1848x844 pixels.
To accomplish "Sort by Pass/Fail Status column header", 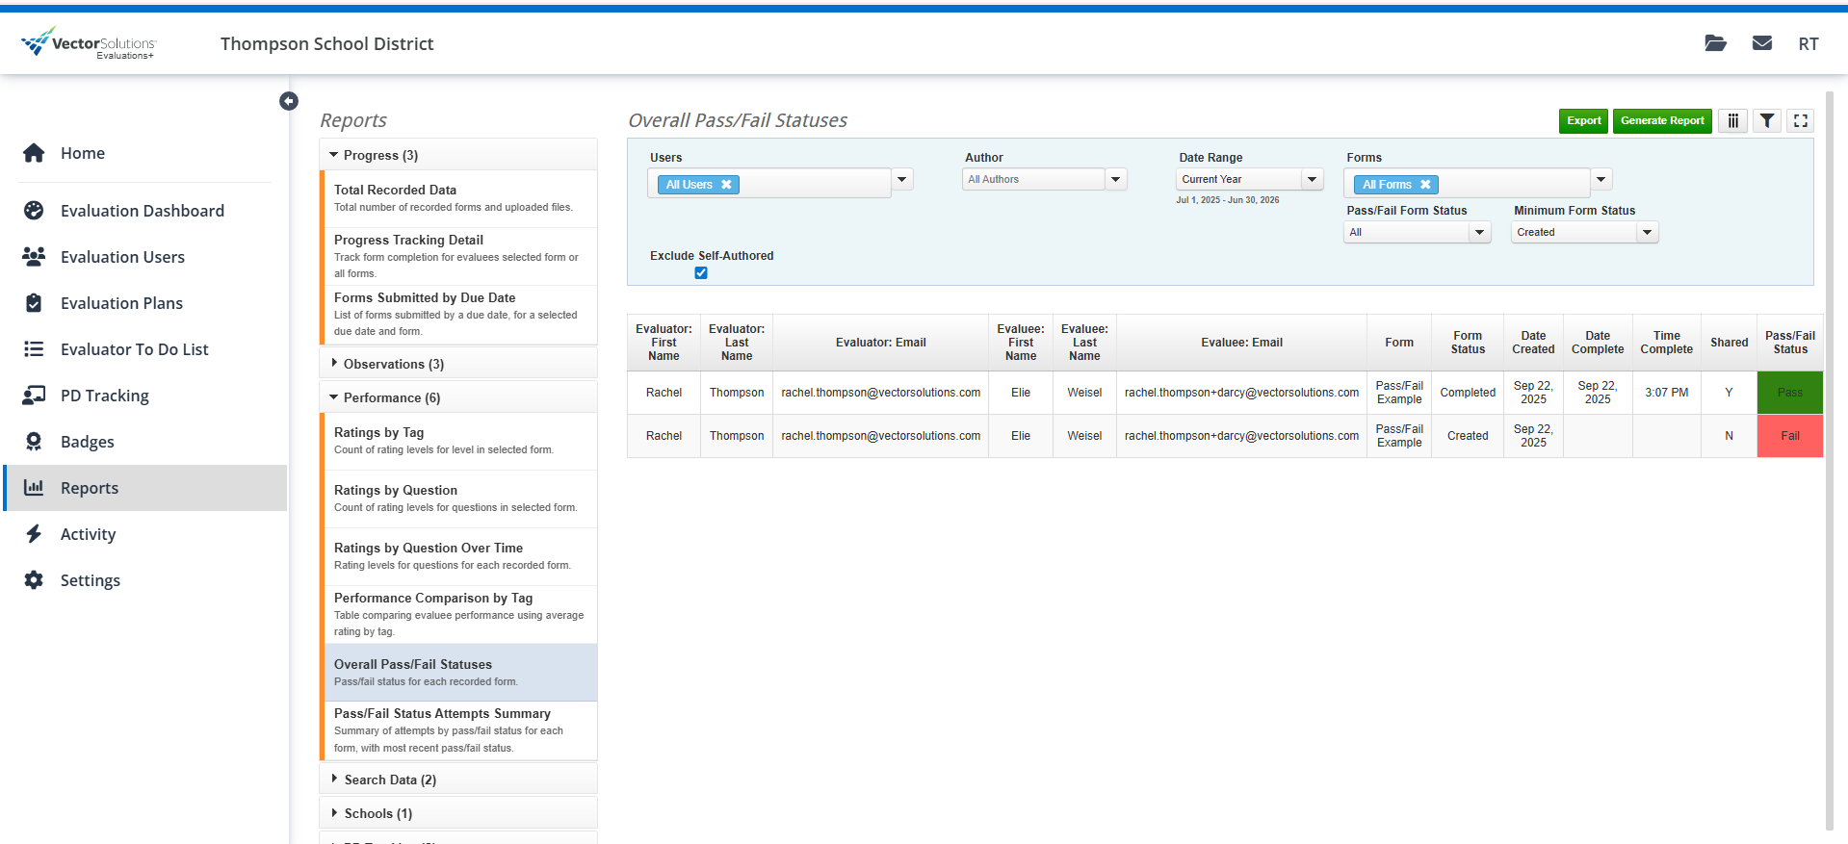I will pyautogui.click(x=1789, y=343).
